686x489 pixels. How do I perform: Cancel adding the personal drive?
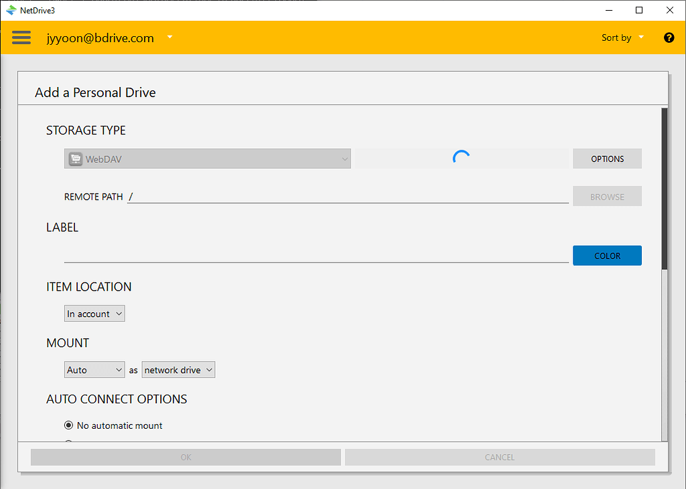(499, 457)
